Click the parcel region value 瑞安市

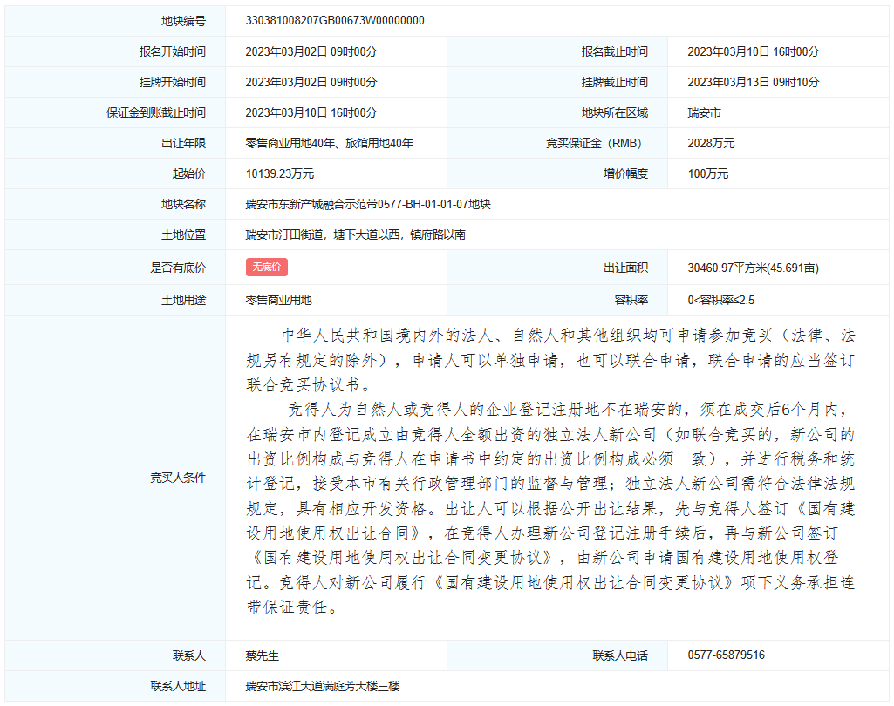[x=704, y=112]
